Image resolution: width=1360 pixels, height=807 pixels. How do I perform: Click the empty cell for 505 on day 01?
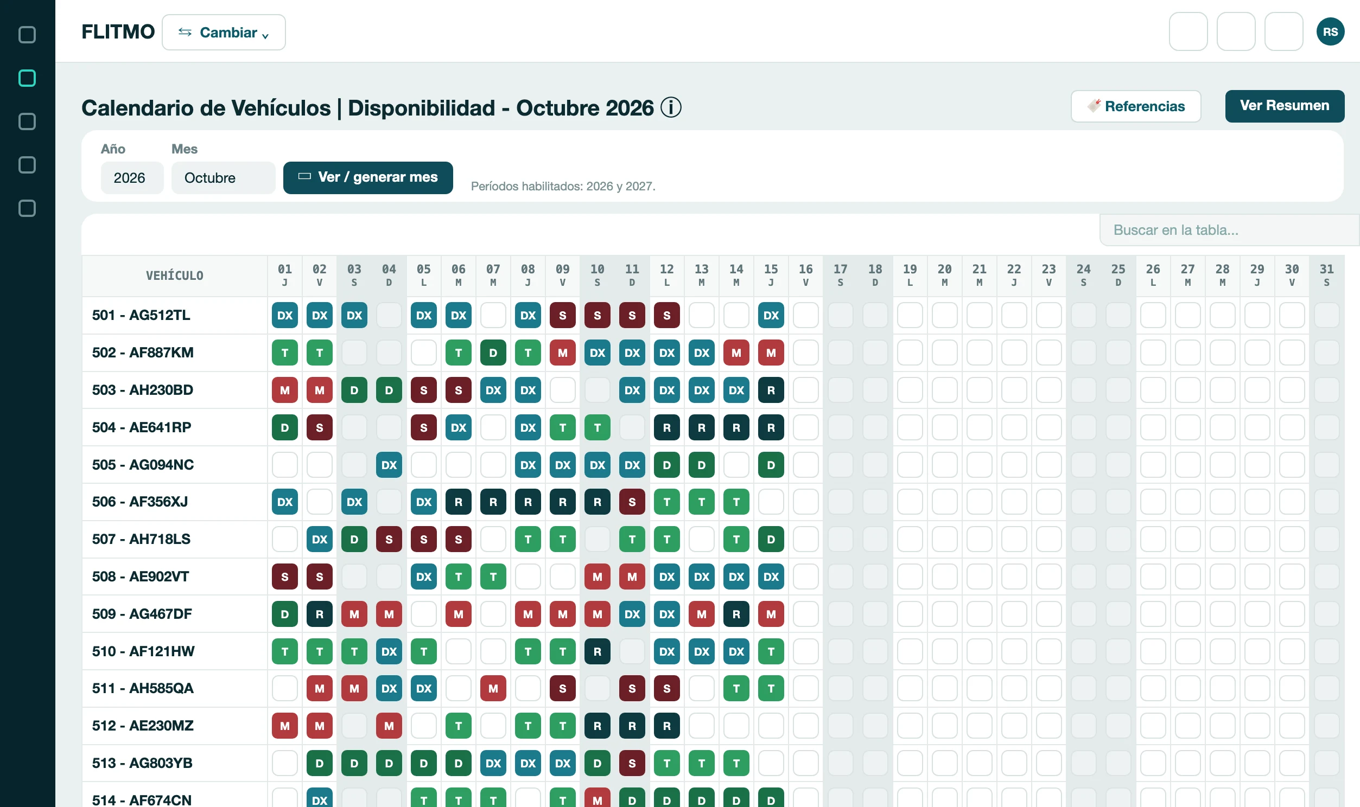click(x=285, y=465)
